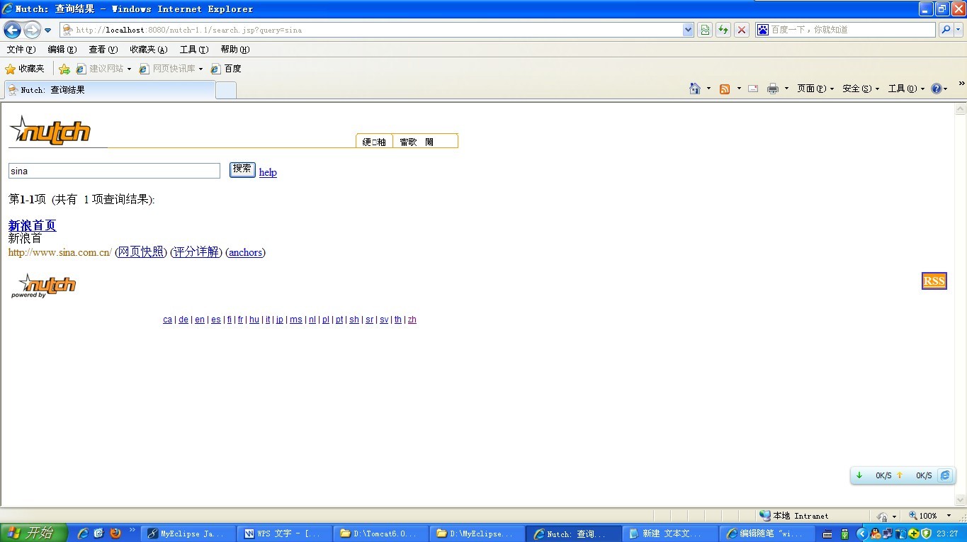
Task: Open the Favorites star button labeled 收藏夹
Action: pyautogui.click(x=25, y=69)
